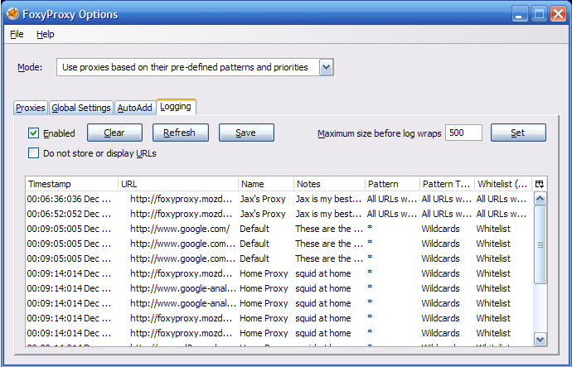
Task: Open the column picker icon in table header
Action: [x=540, y=184]
